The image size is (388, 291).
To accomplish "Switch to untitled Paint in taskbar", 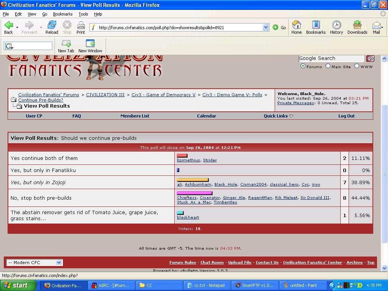I will tap(303, 285).
